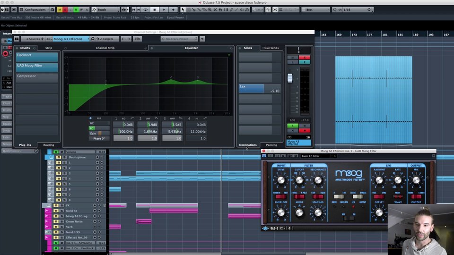Image resolution: width=454 pixels, height=255 pixels.
Task: Open the Decimort insert slot
Action: pyautogui.click(x=37, y=57)
